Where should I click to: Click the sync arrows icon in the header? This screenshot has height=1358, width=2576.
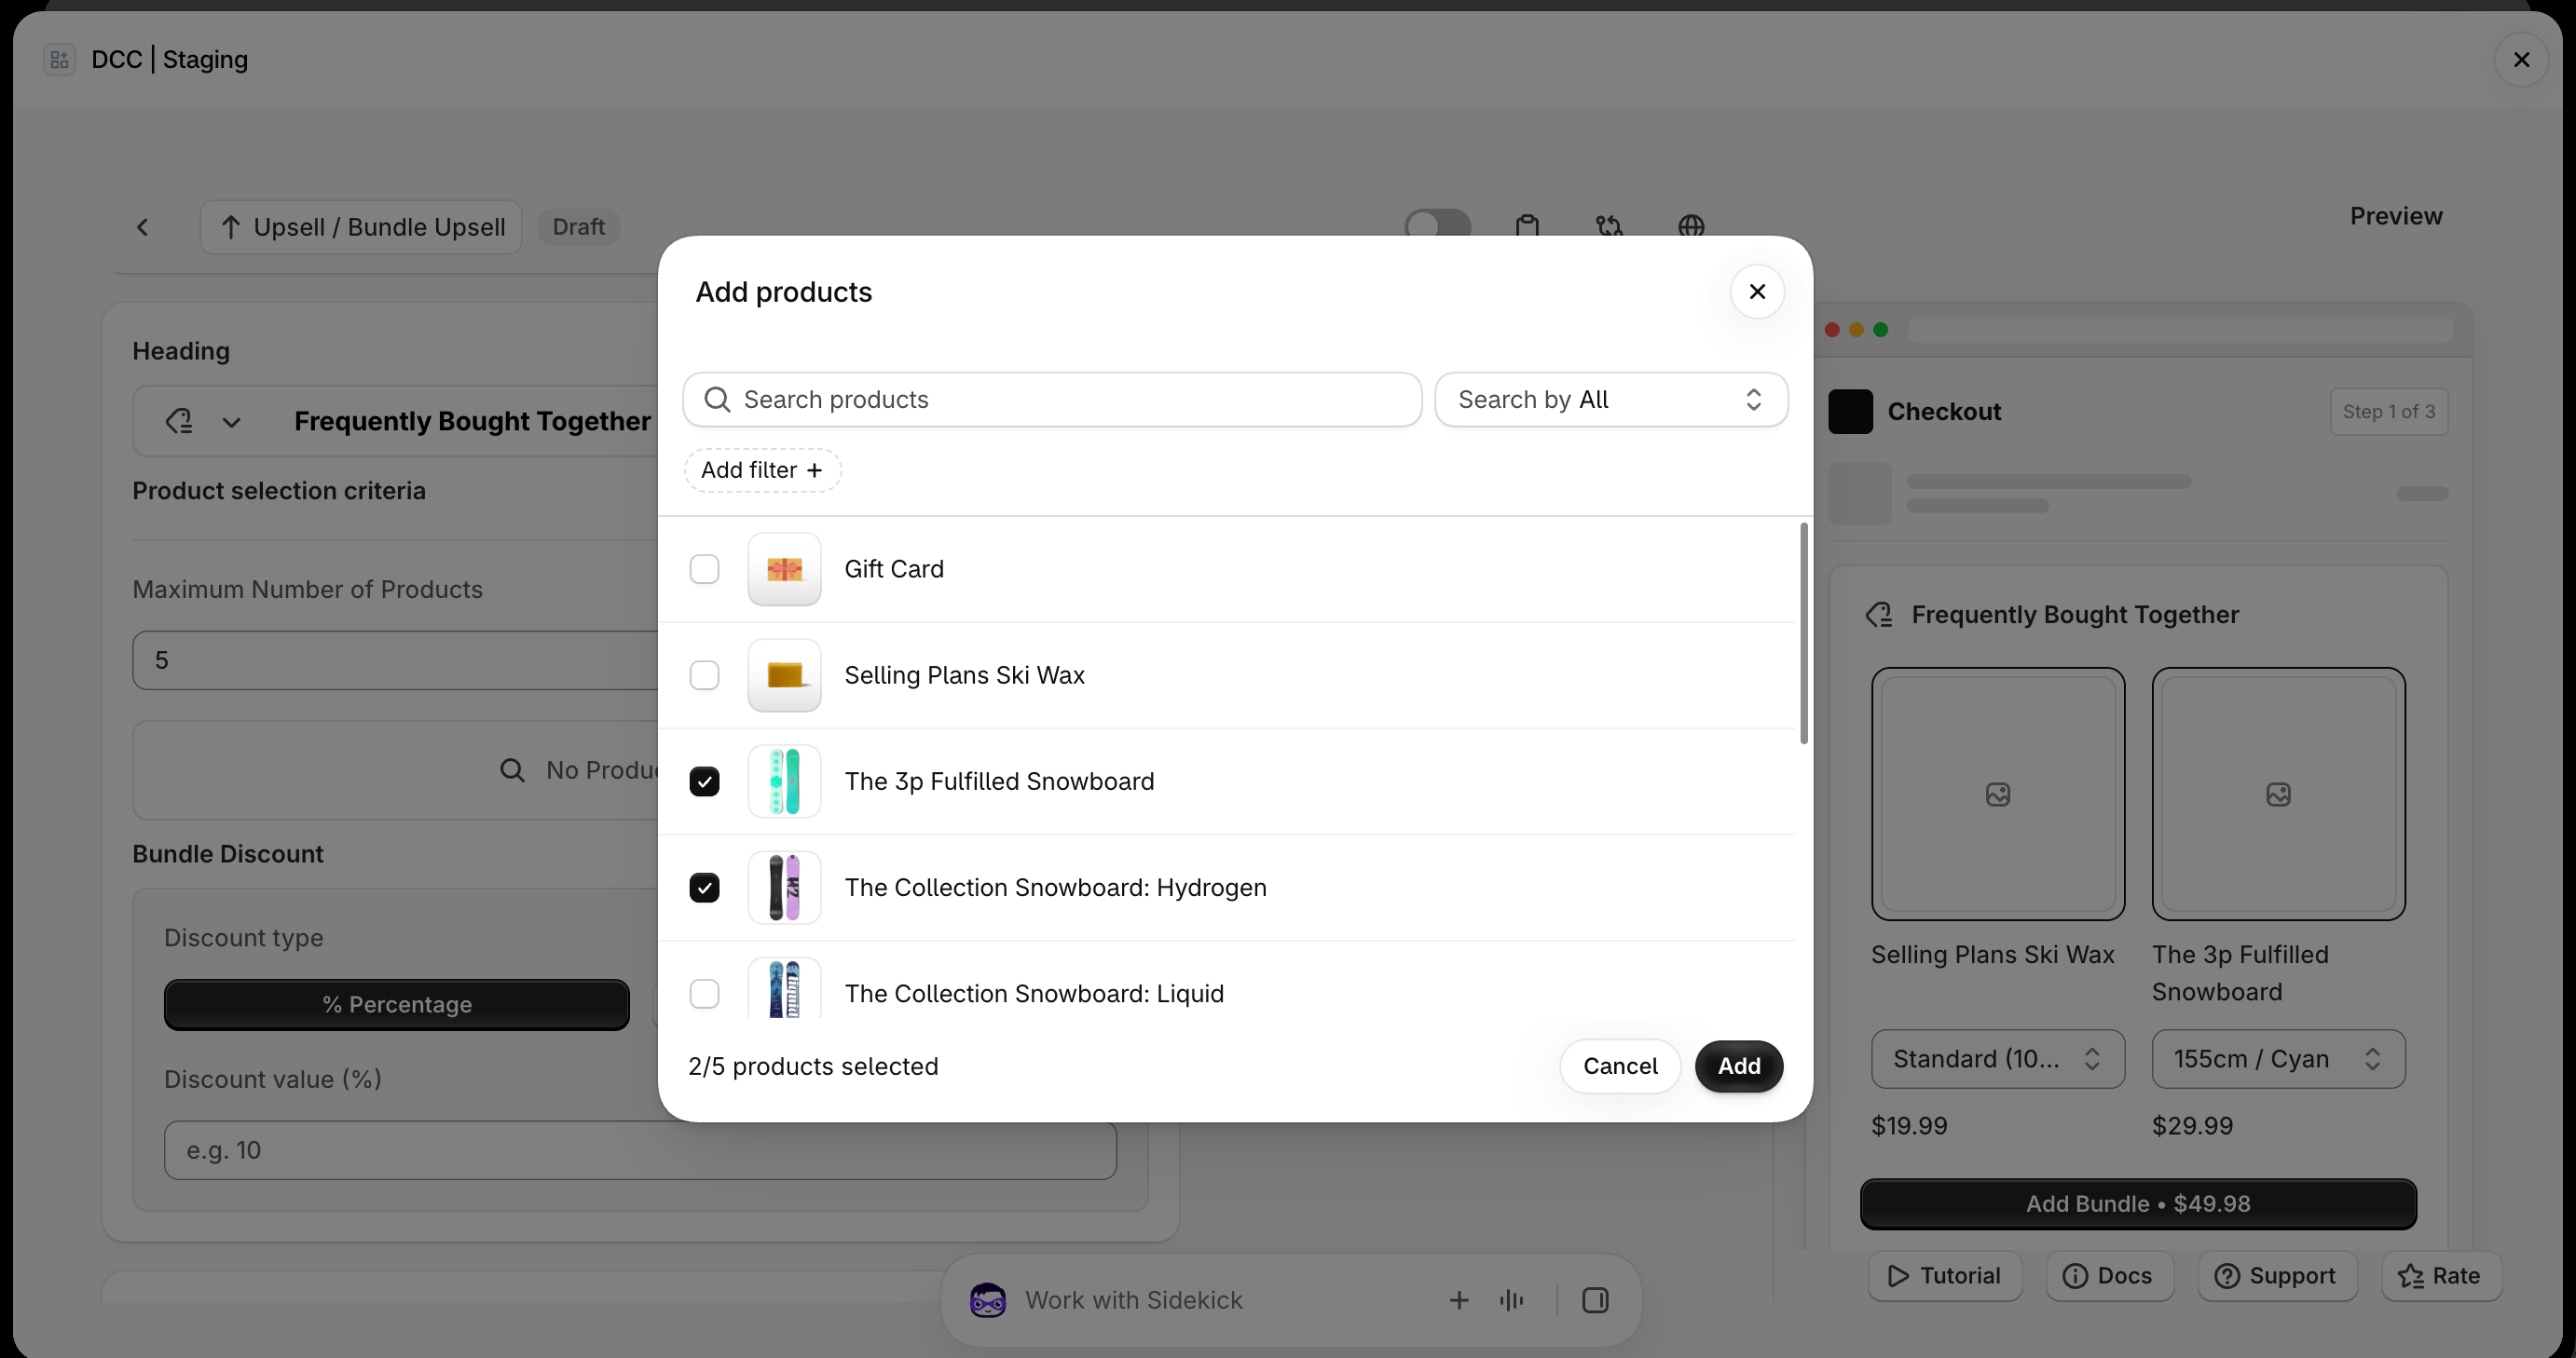pos(1609,225)
